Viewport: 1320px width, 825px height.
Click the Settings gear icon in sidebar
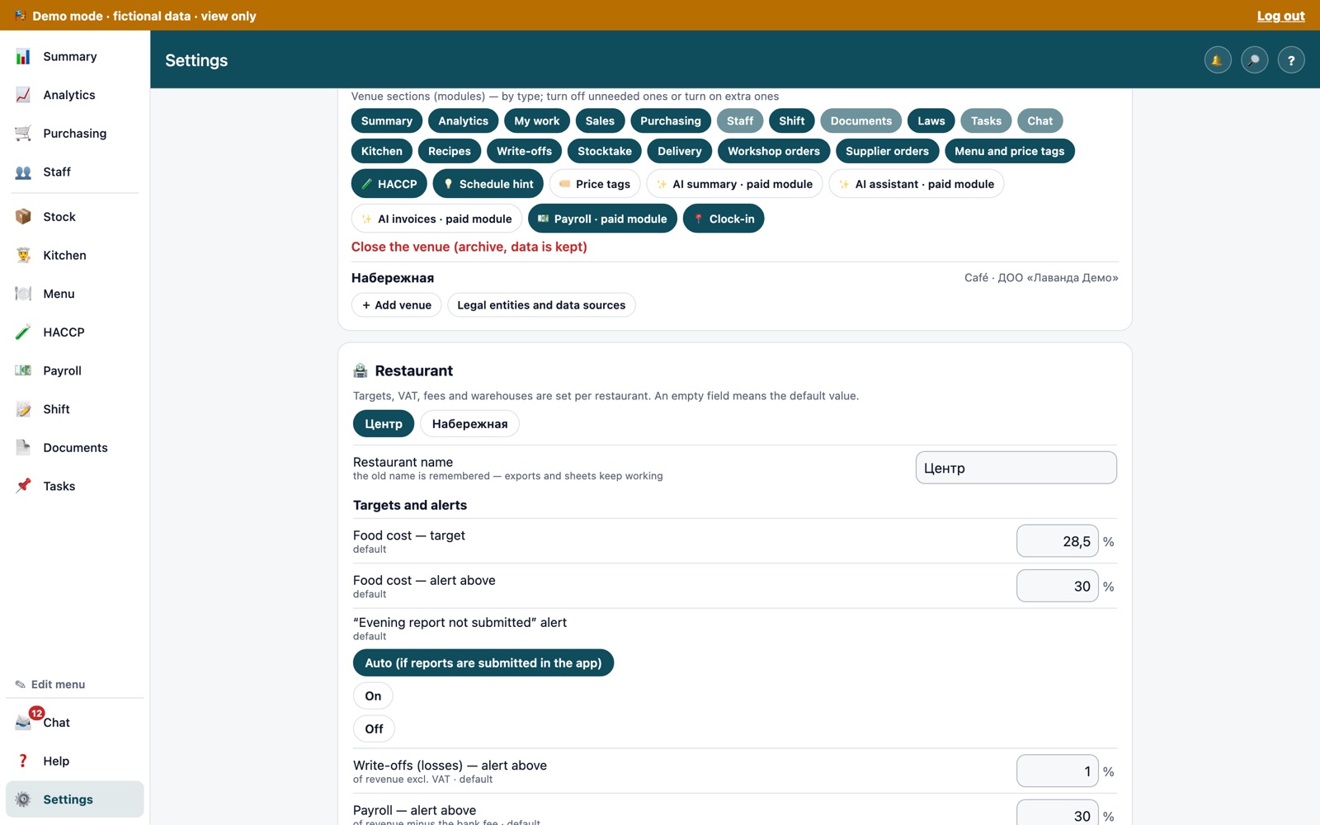pos(23,799)
